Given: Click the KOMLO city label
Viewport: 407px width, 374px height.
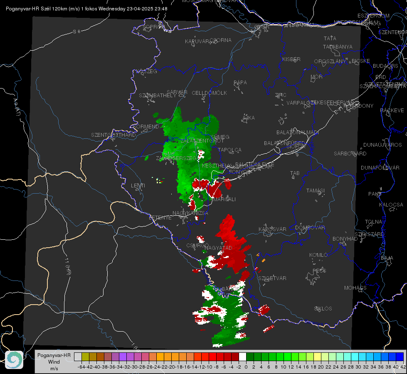Looking at the screenshot, I should pyautogui.click(x=318, y=255).
